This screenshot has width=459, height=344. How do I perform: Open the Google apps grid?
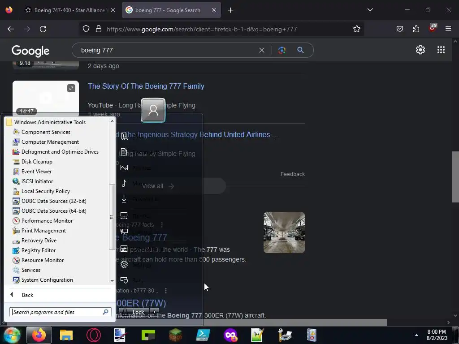pyautogui.click(x=441, y=50)
